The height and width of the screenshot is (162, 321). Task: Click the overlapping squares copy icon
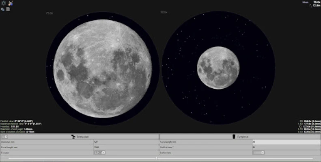pyautogui.click(x=3, y=9)
